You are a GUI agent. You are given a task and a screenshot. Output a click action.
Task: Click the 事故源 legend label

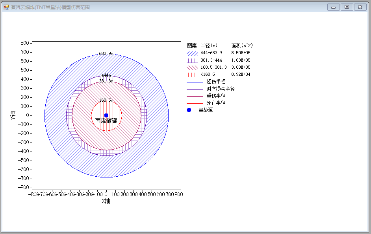pyautogui.click(x=206, y=110)
